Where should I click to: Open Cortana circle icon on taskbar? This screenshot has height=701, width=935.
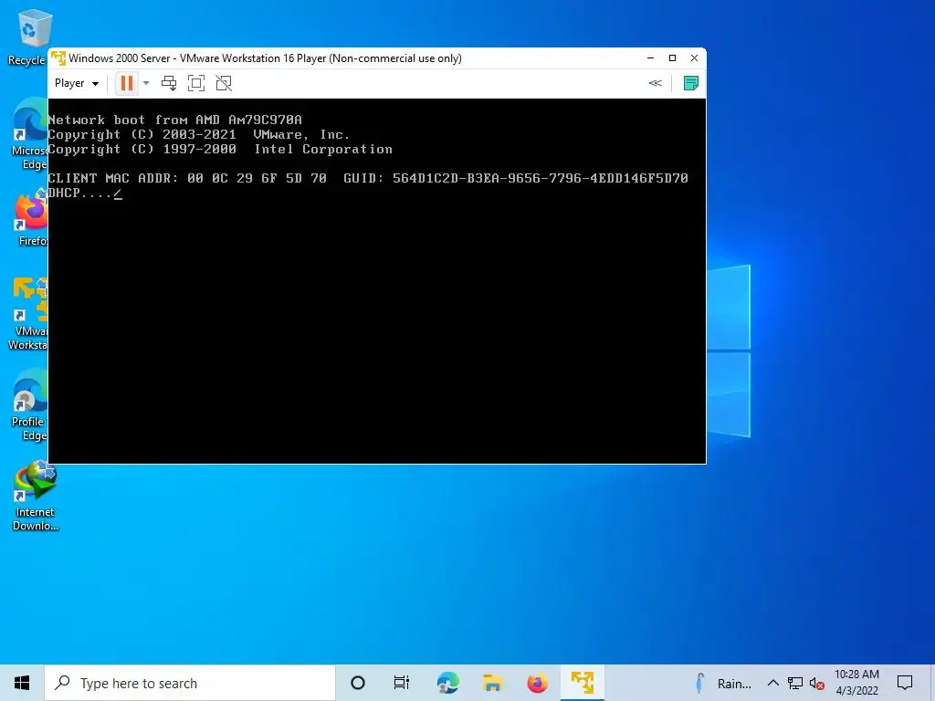pyautogui.click(x=358, y=683)
